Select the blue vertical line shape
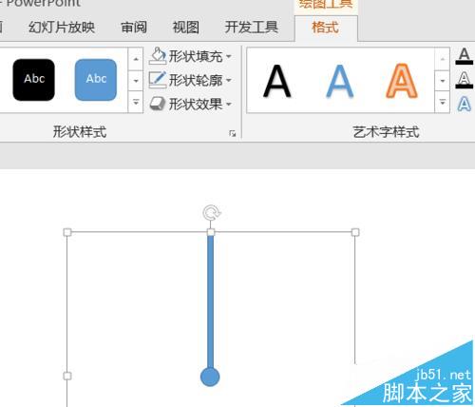This screenshot has height=407, width=475. [211, 301]
